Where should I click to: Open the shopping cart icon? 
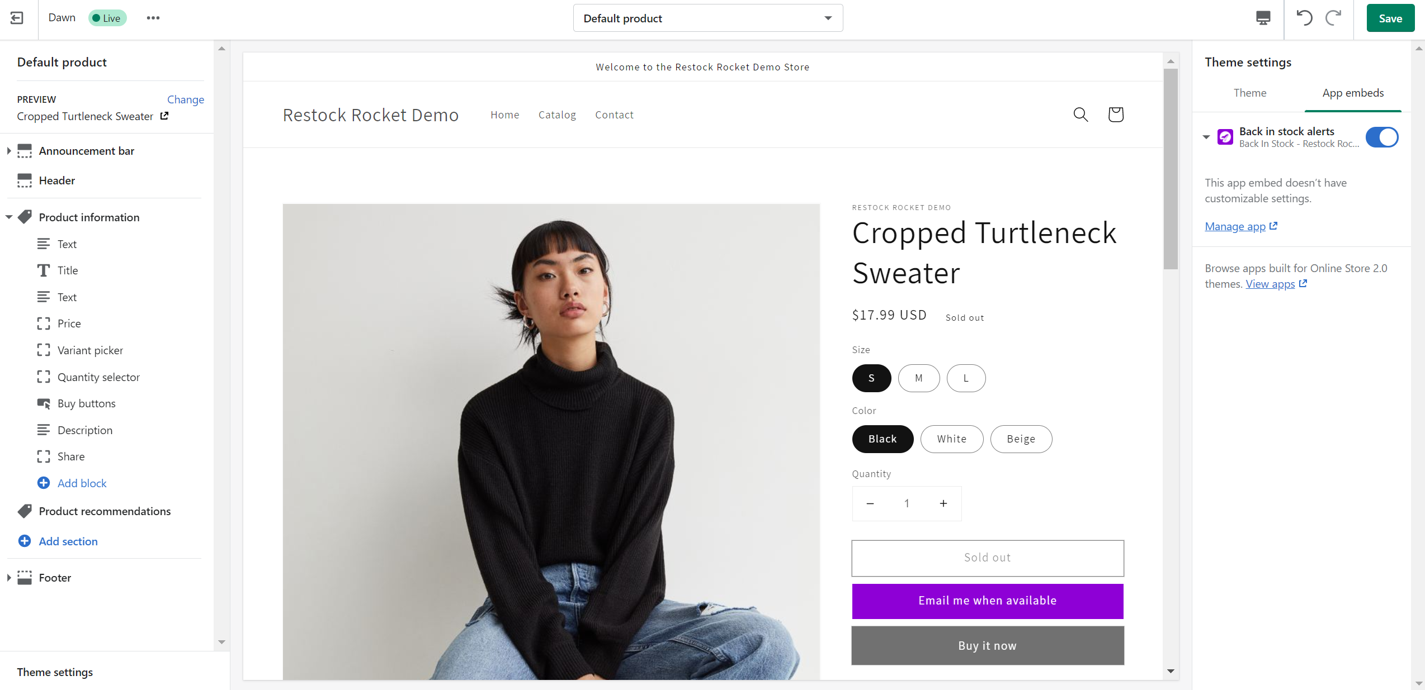(x=1116, y=115)
